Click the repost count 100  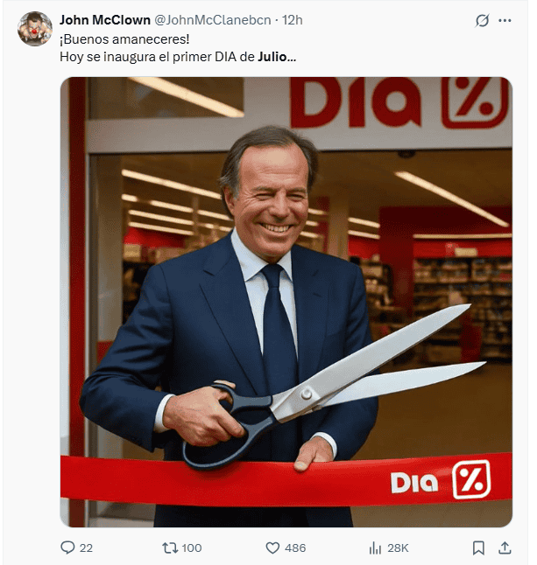click(x=192, y=548)
